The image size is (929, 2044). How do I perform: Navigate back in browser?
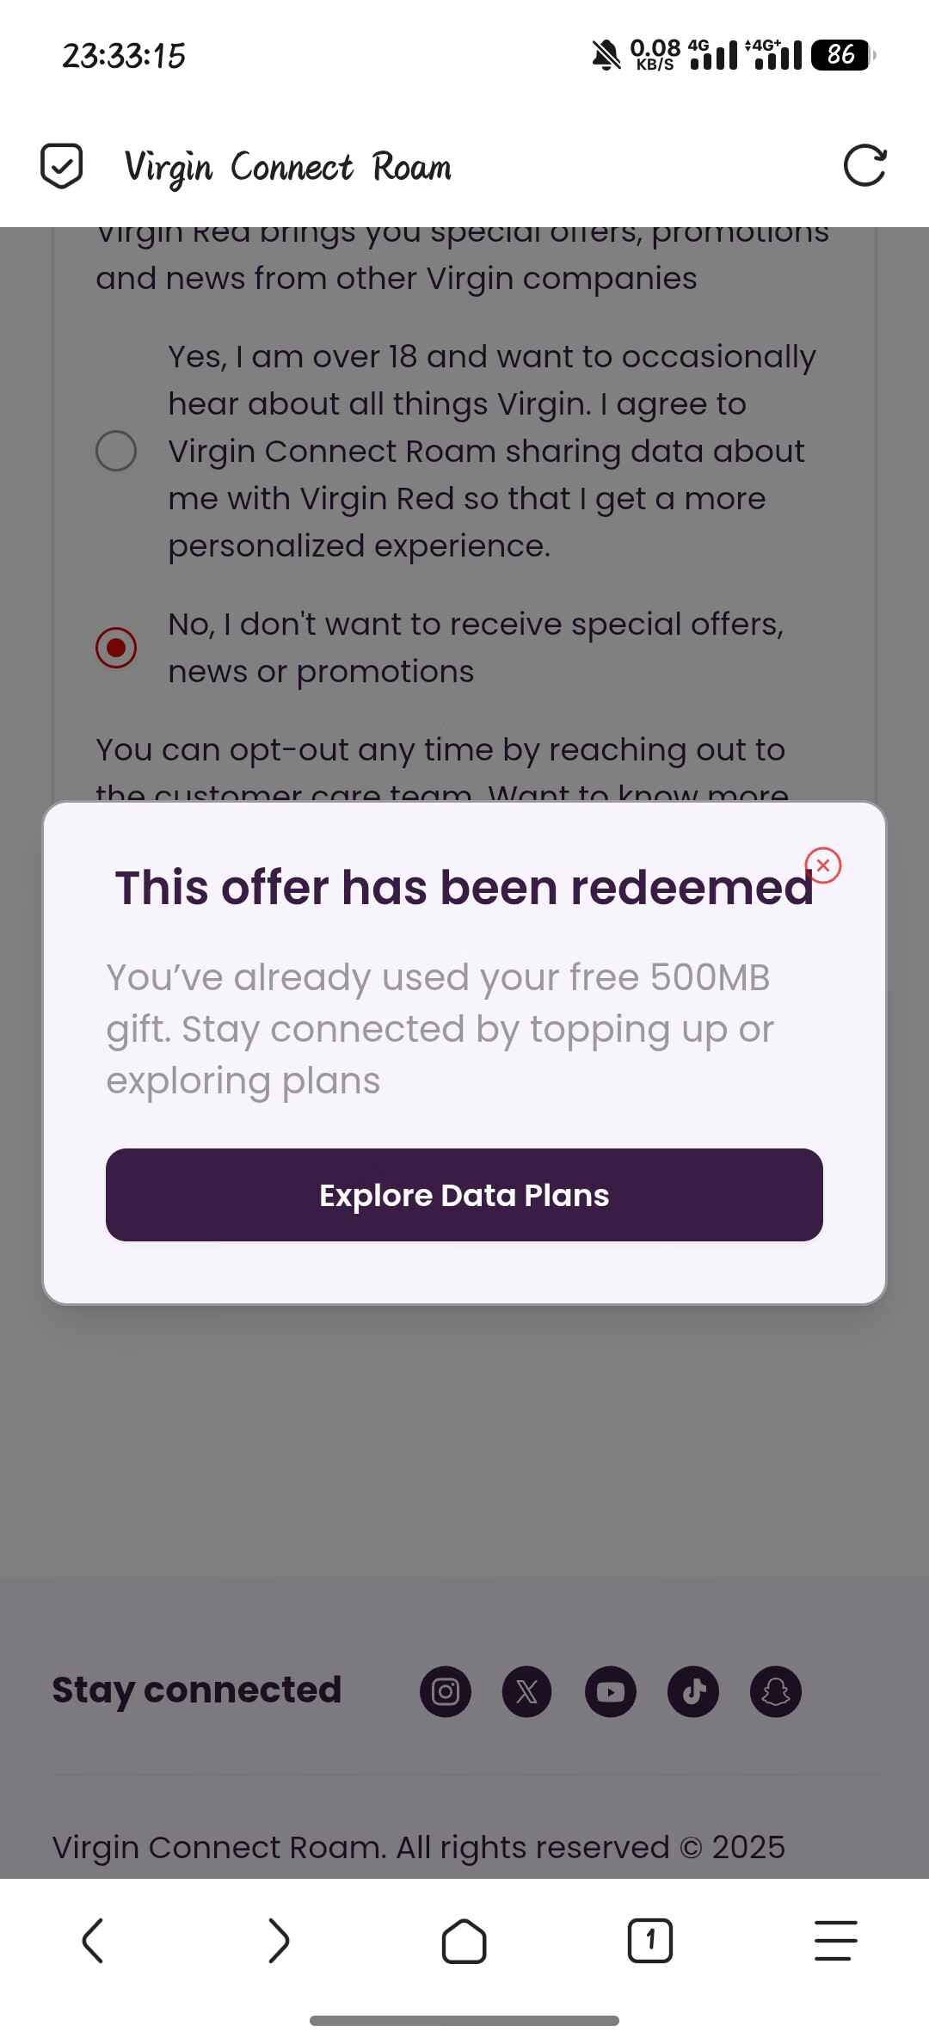93,1941
